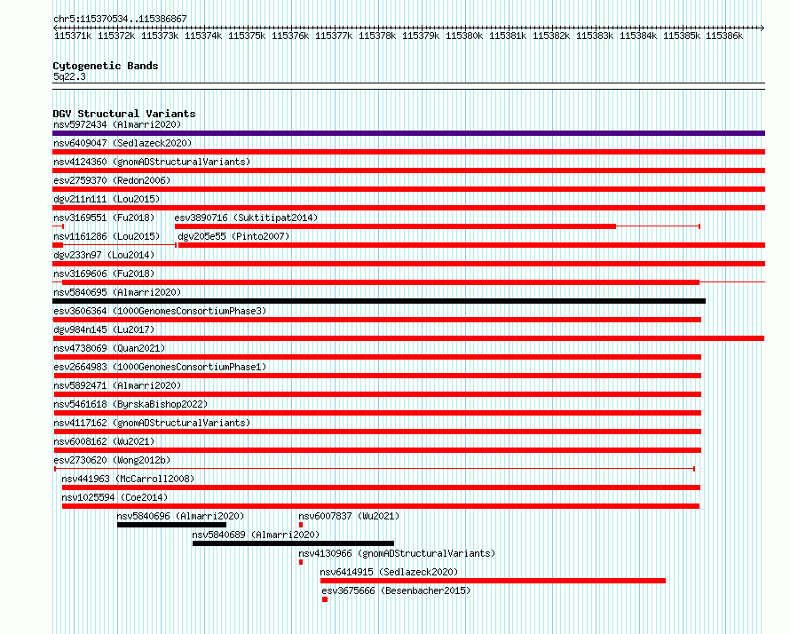This screenshot has height=634, width=790.
Task: Click the ruler's left arrow end
Action: pos(55,28)
